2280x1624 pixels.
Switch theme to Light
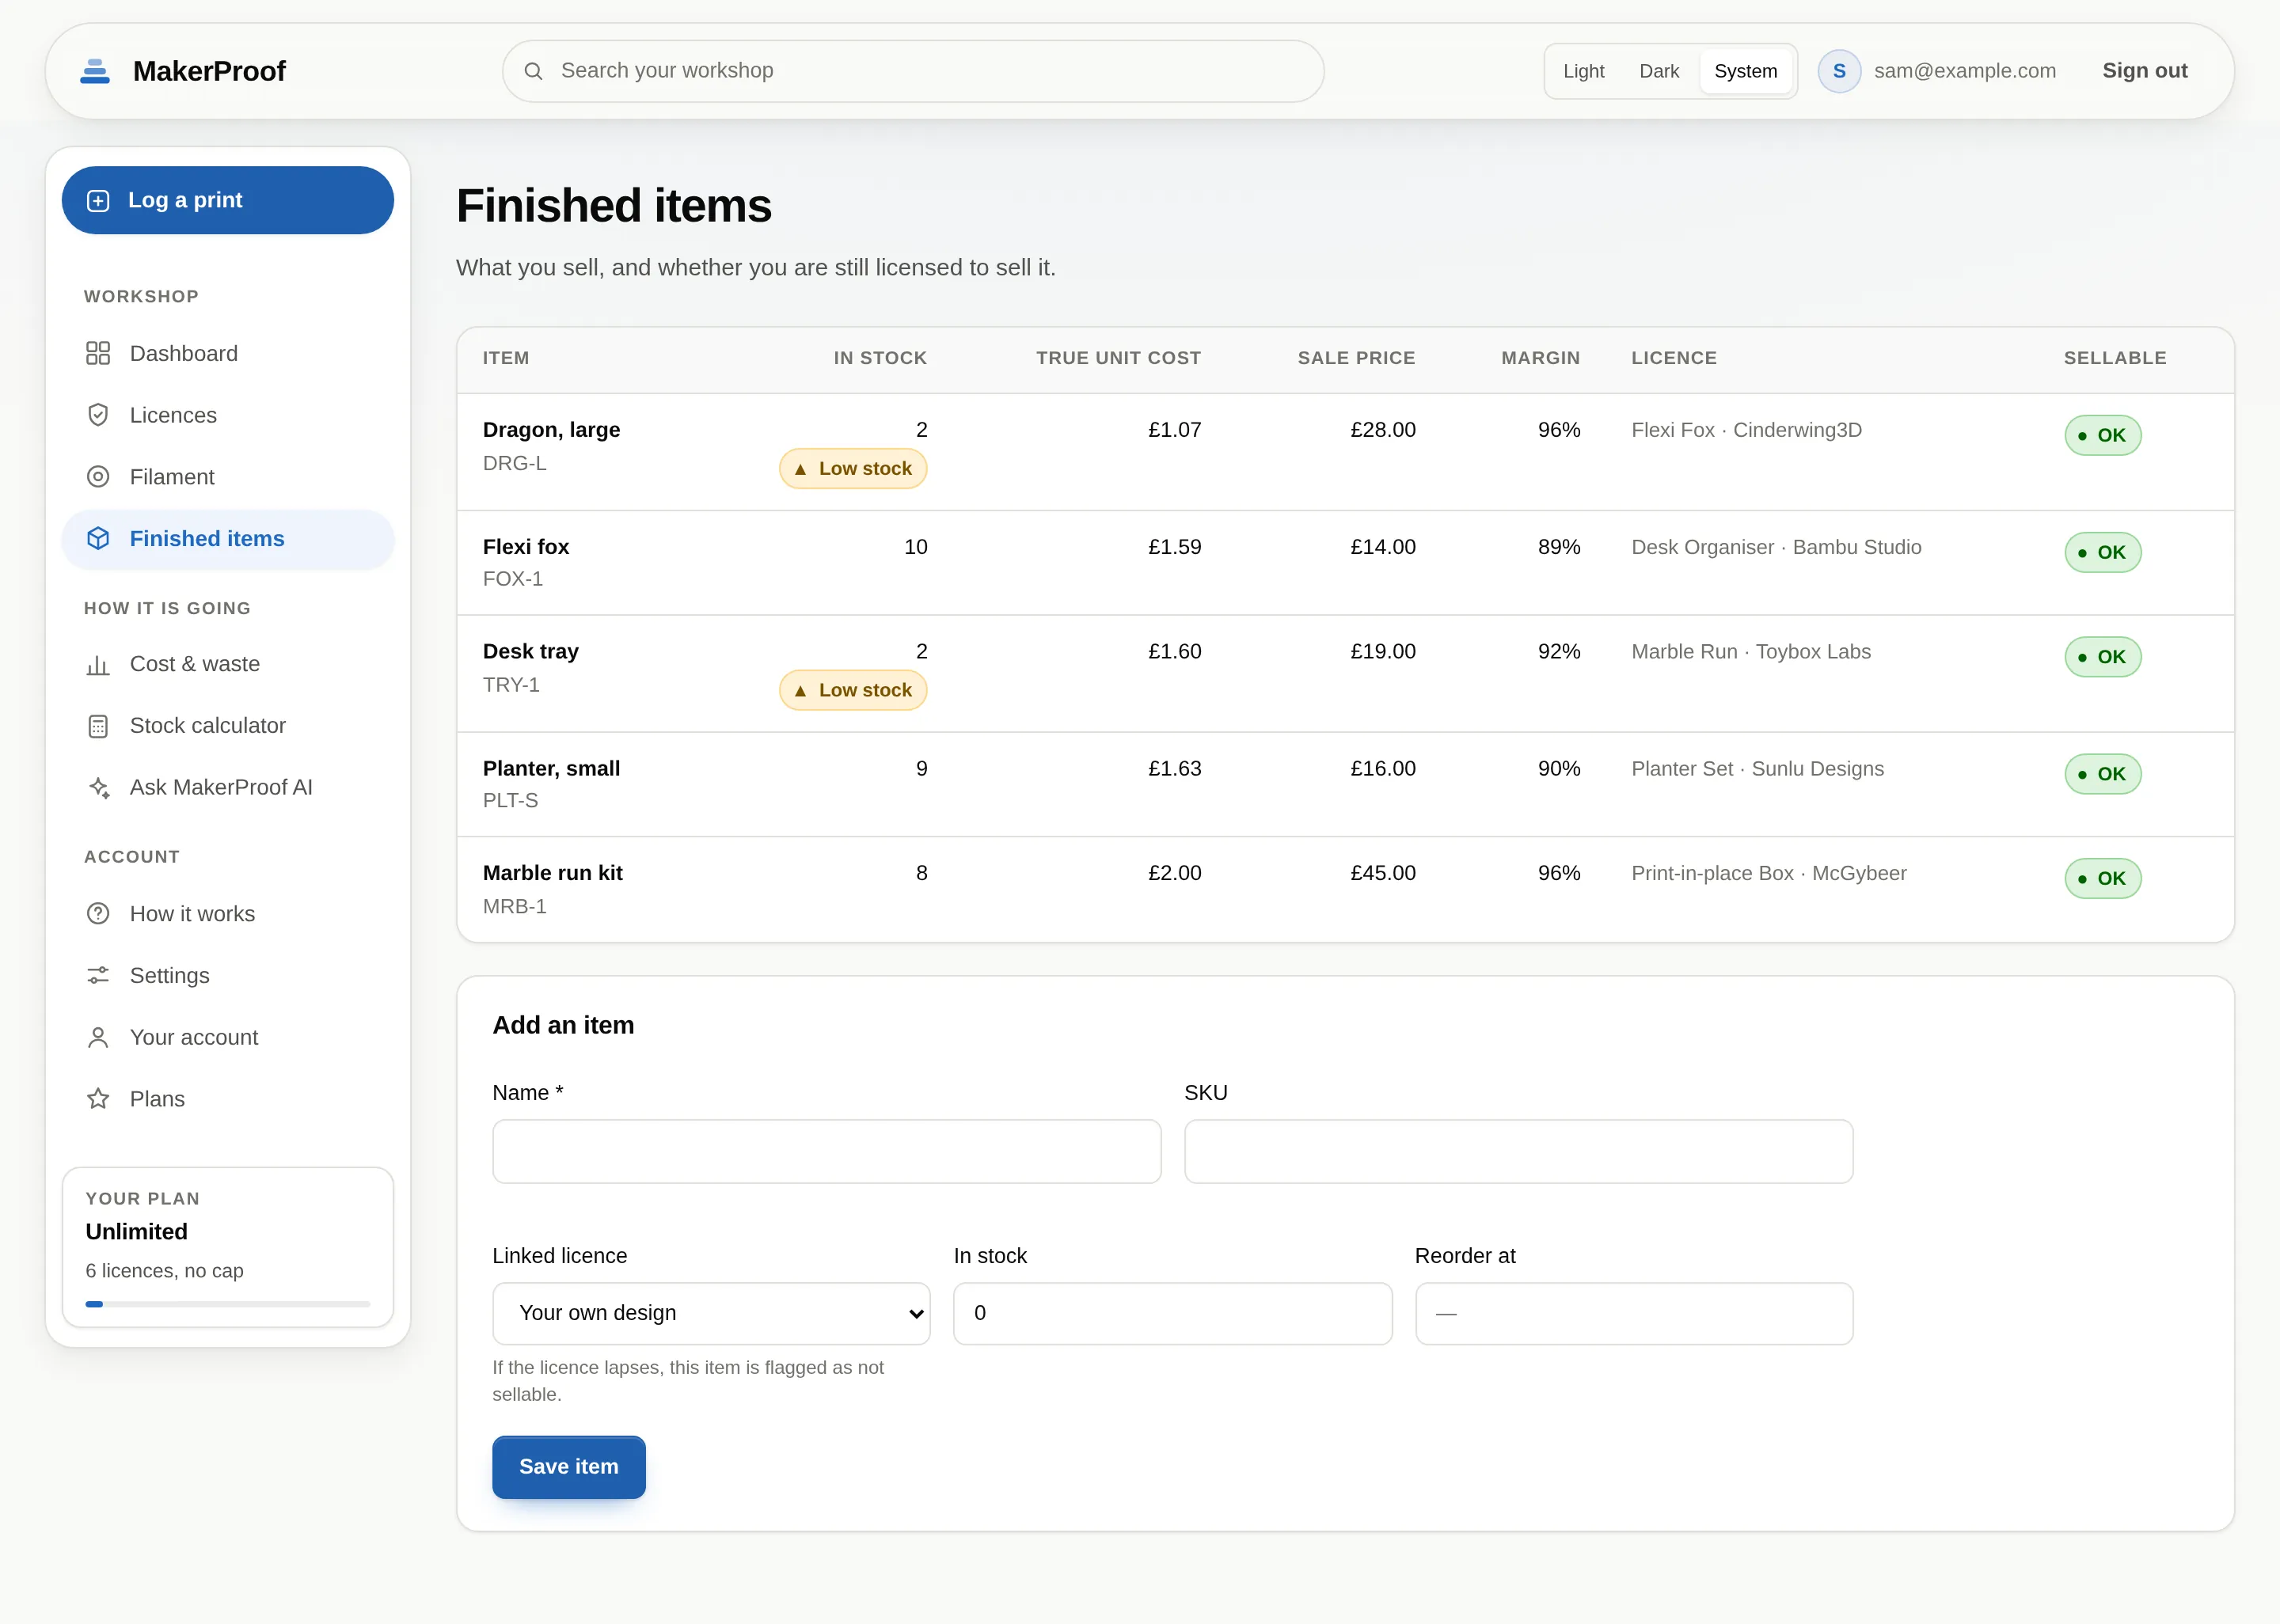click(x=1583, y=71)
